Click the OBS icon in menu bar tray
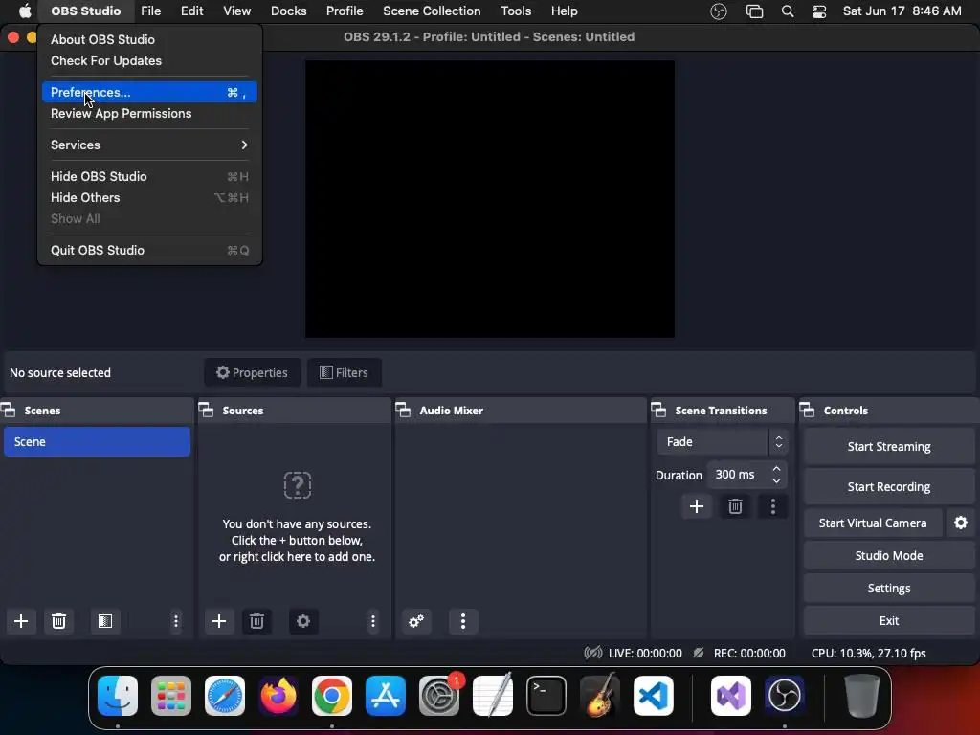 (x=719, y=11)
